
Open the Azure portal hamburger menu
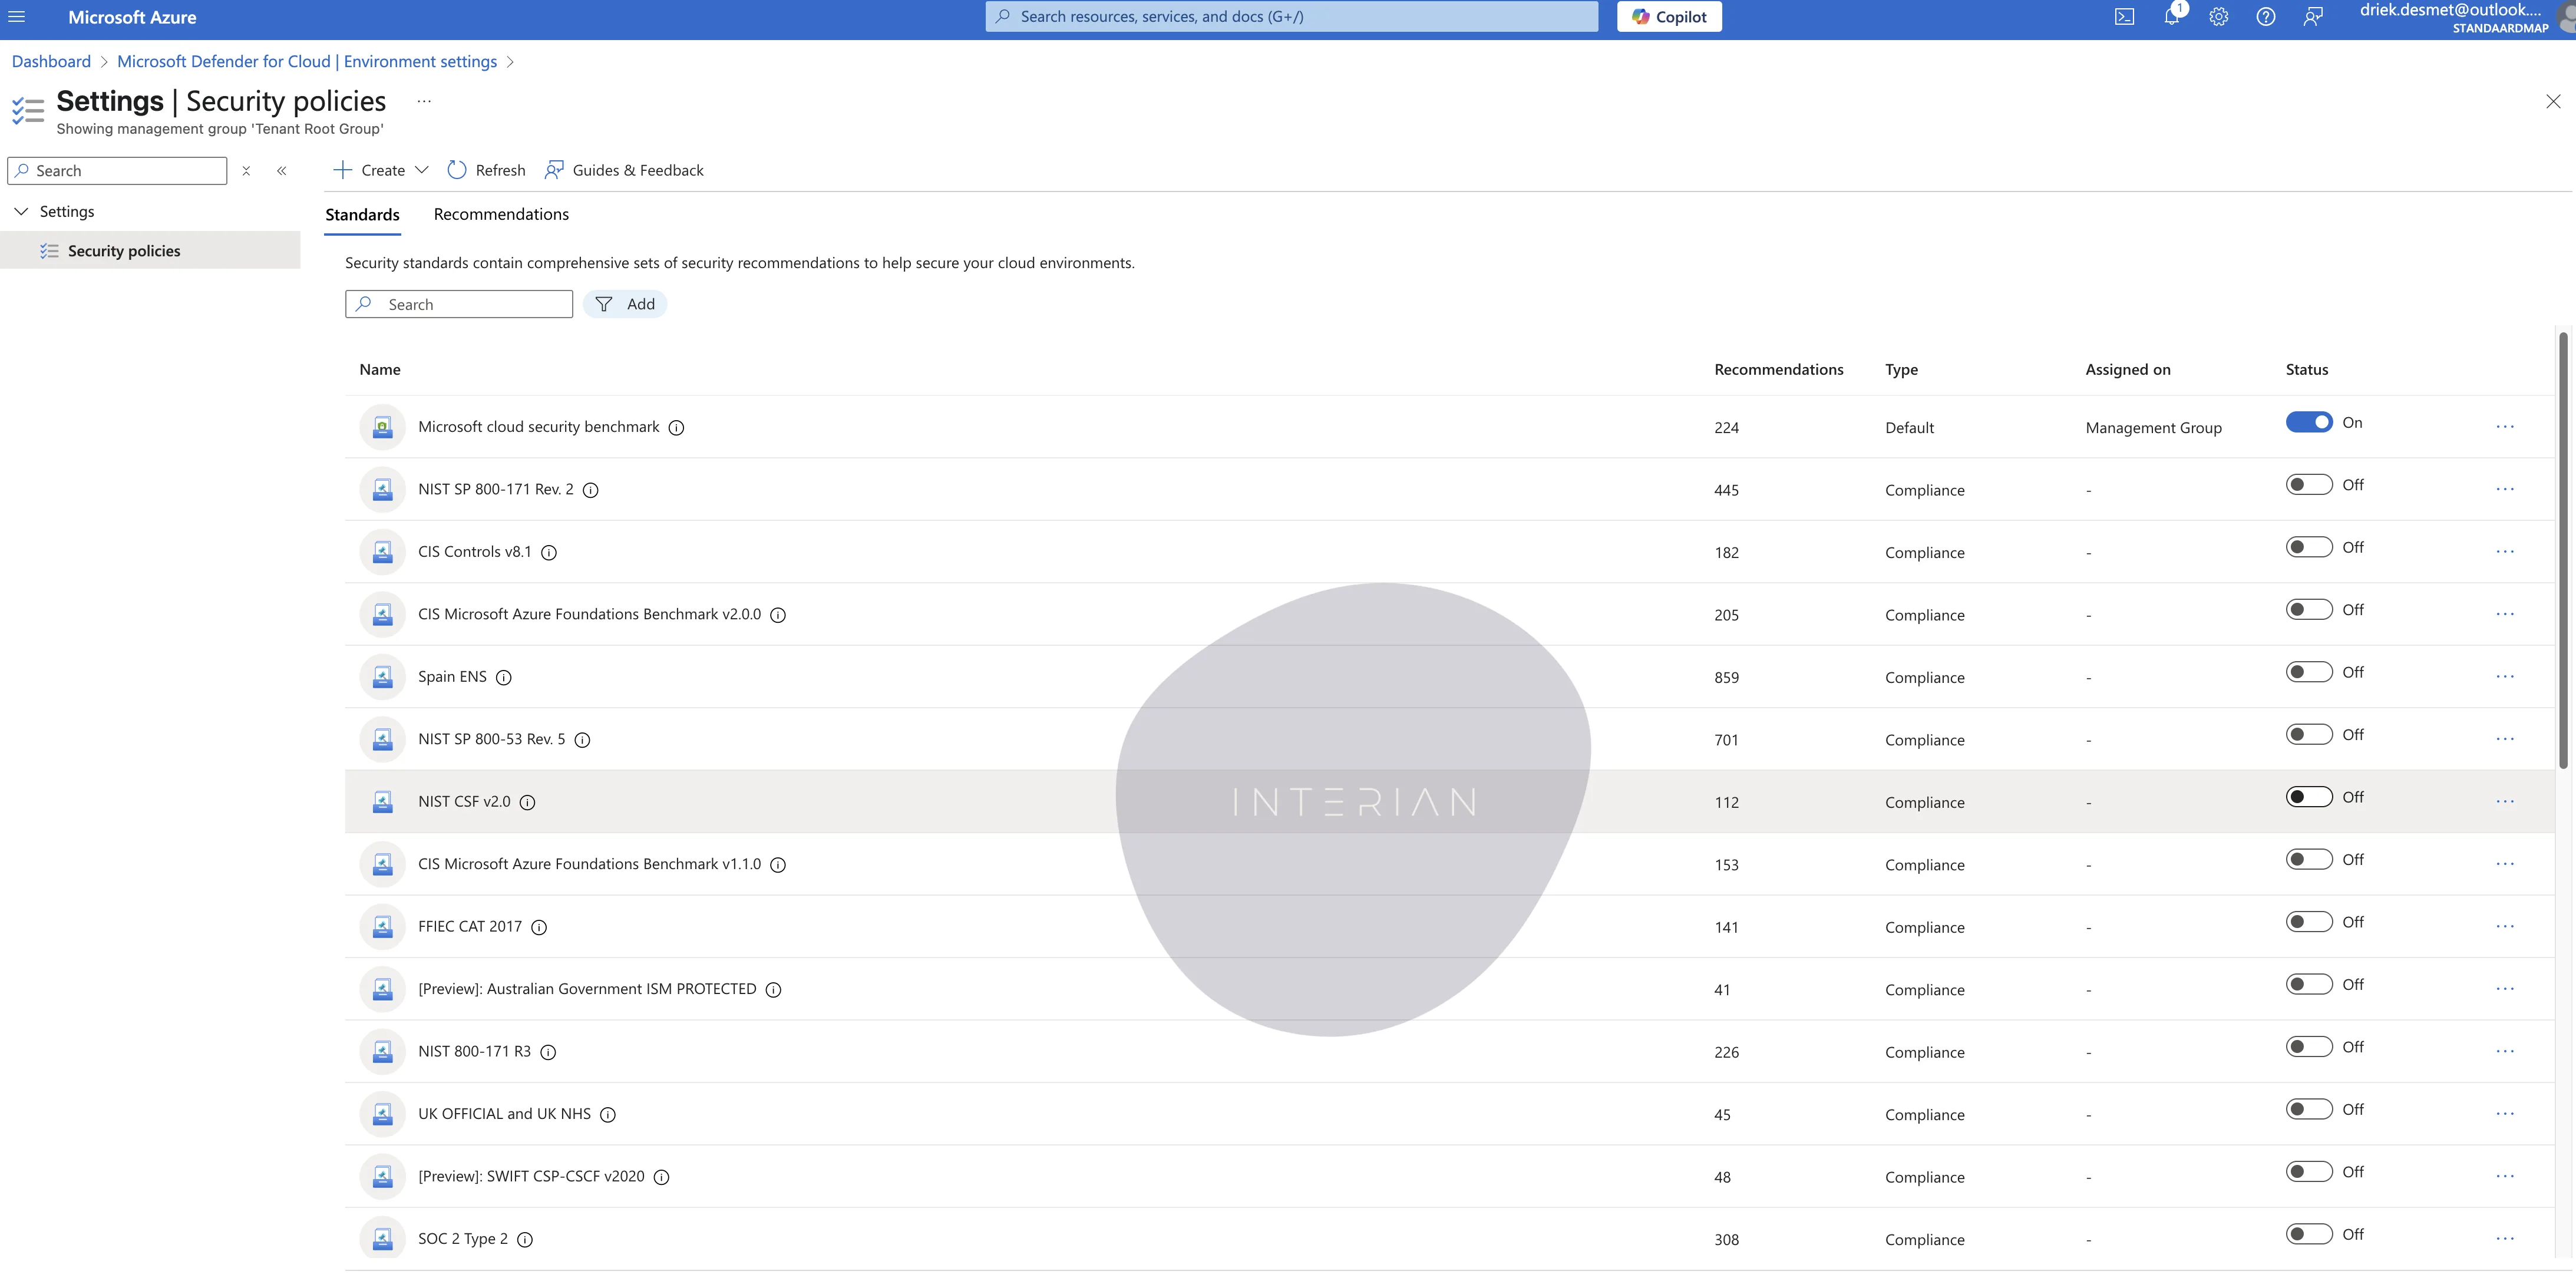[x=17, y=17]
